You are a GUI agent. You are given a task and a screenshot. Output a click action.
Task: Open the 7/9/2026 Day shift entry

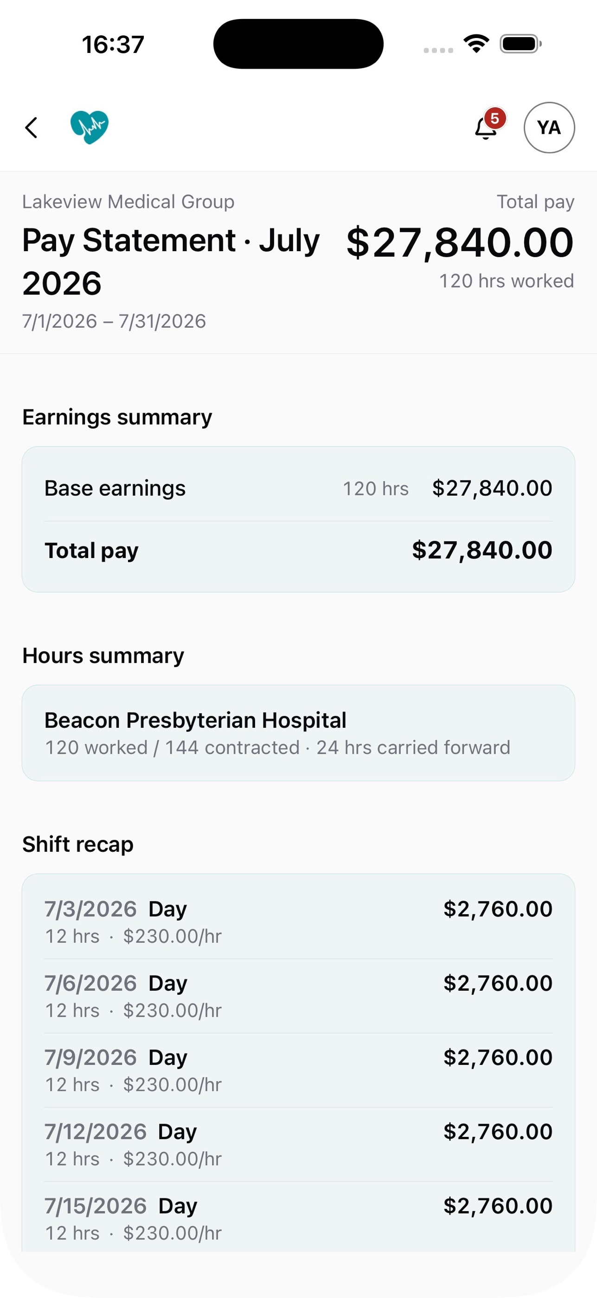pyautogui.click(x=299, y=1070)
